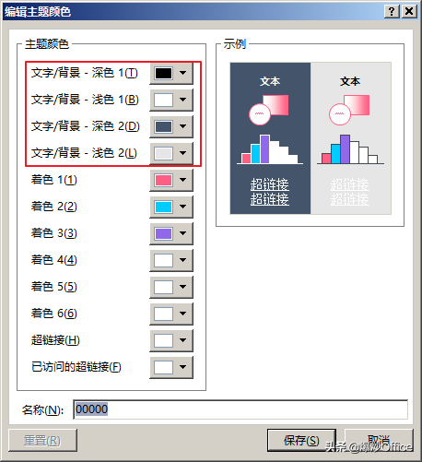Click the dark background sample preview

pyautogui.click(x=270, y=138)
